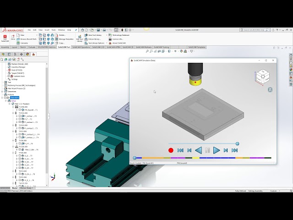Screen dimensions: 293x220
Task: Switch to Motion Study 1 tab
Action: [x=27, y=188]
